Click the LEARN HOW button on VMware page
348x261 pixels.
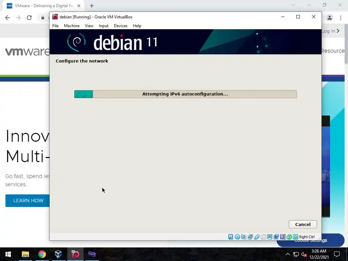click(x=28, y=201)
